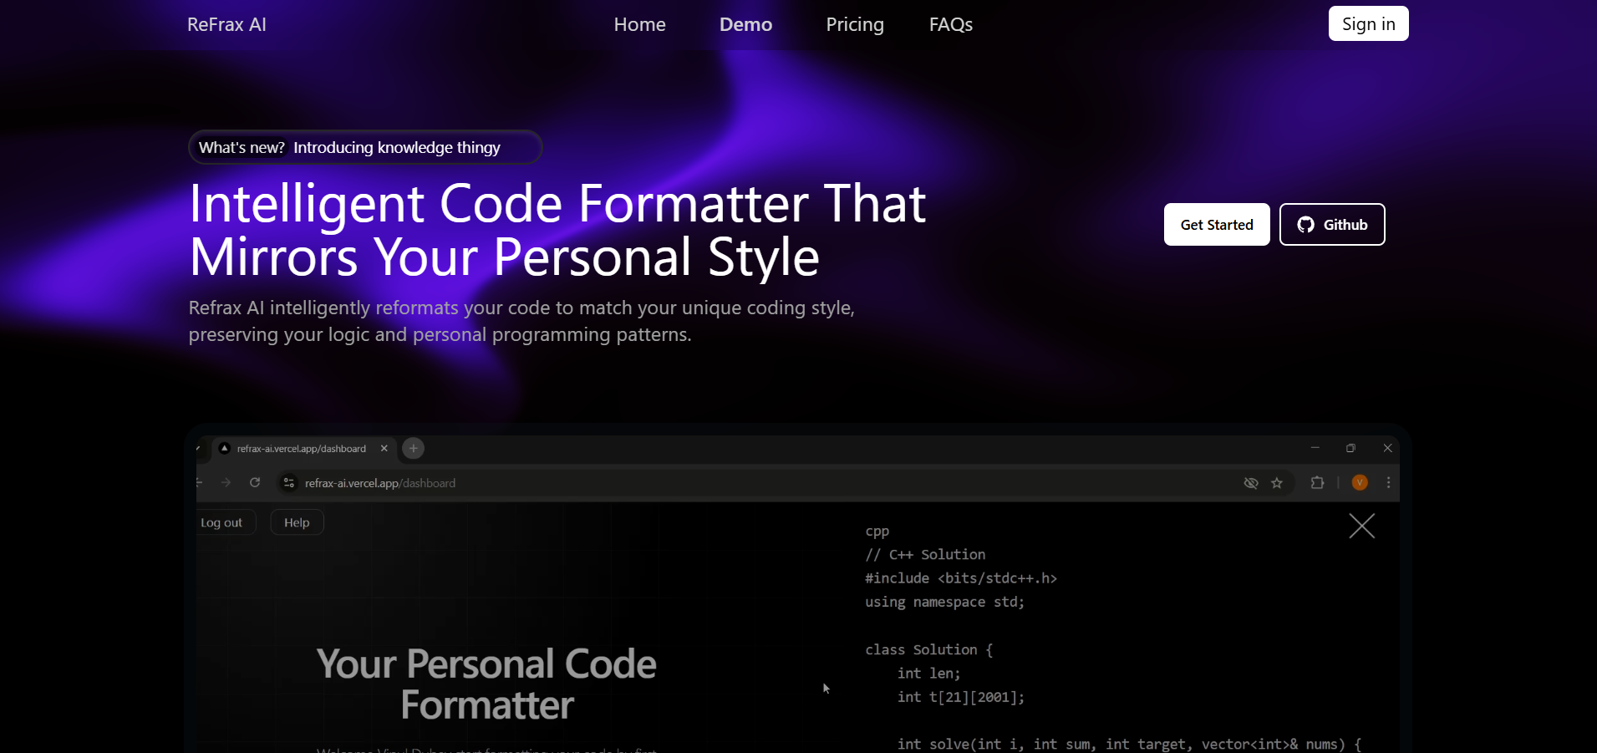Image resolution: width=1597 pixels, height=753 pixels.
Task: Open a new tab with the plus icon
Action: 413,449
